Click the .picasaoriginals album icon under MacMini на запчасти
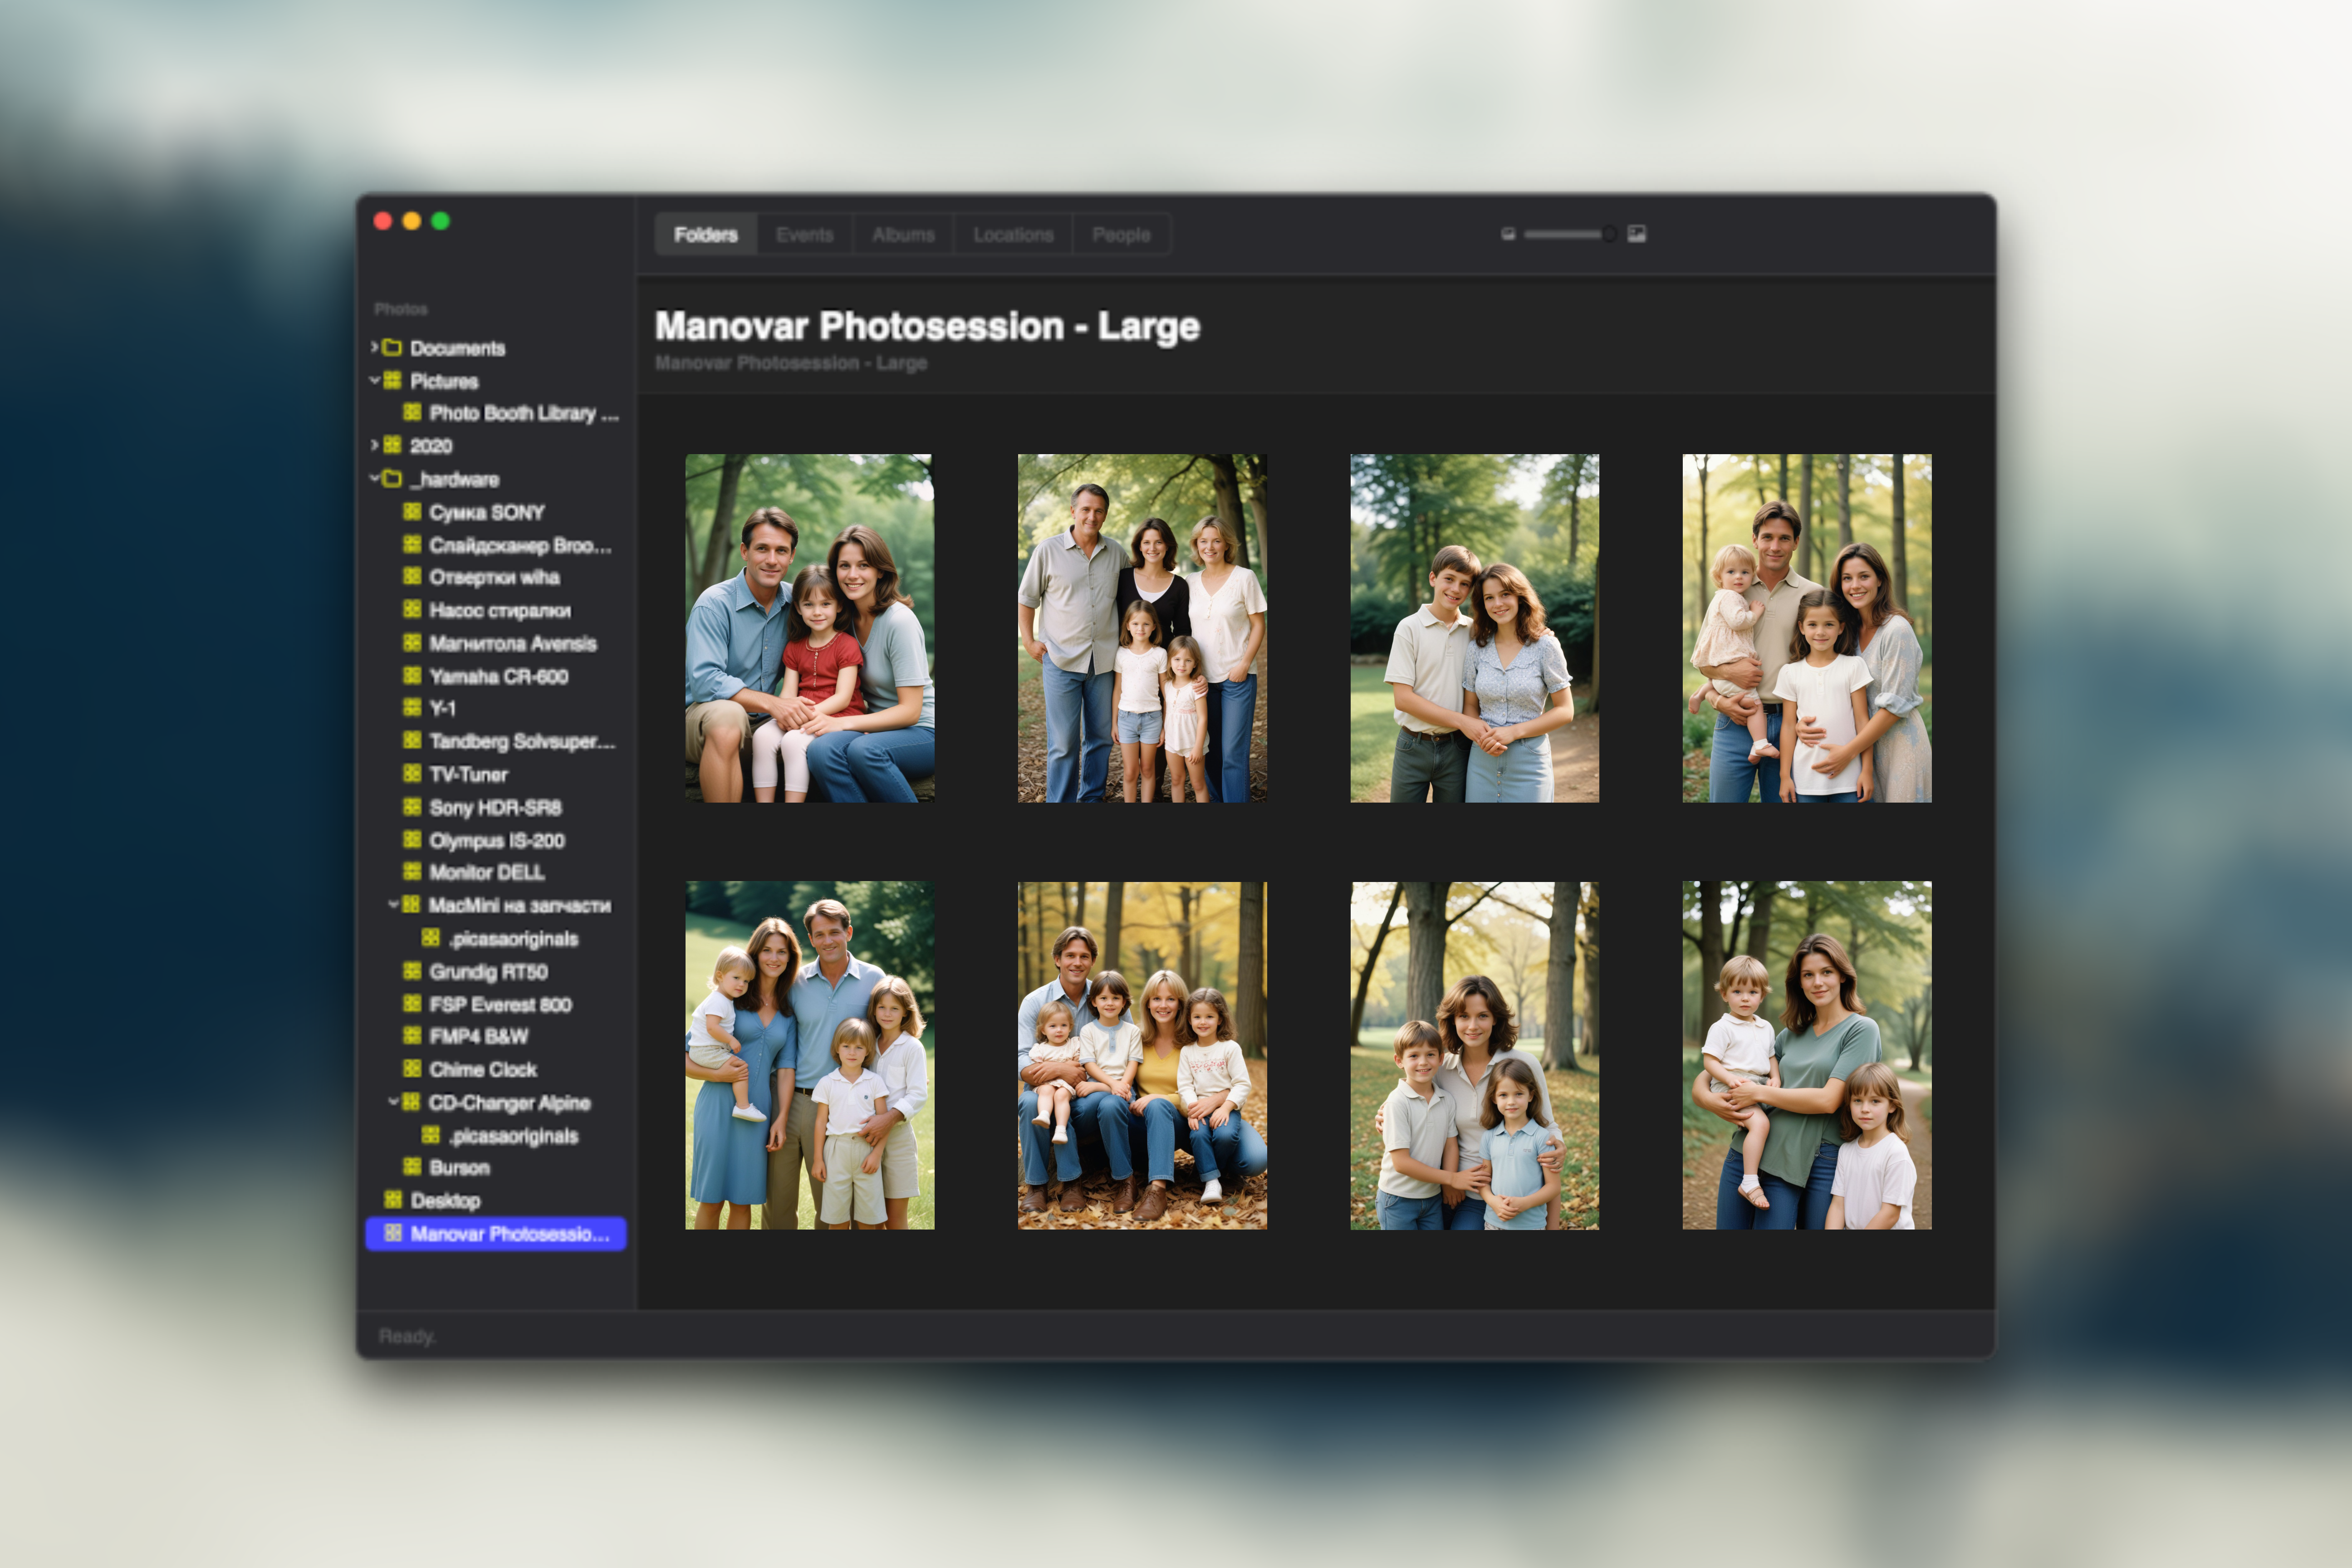 click(x=431, y=938)
